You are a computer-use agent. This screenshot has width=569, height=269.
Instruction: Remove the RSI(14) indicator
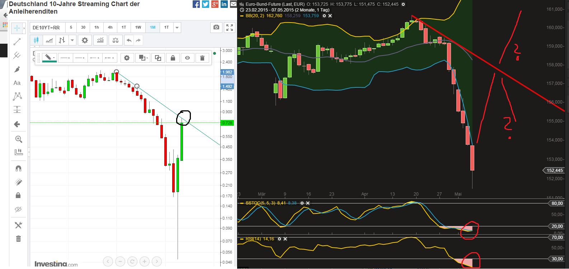point(285,239)
